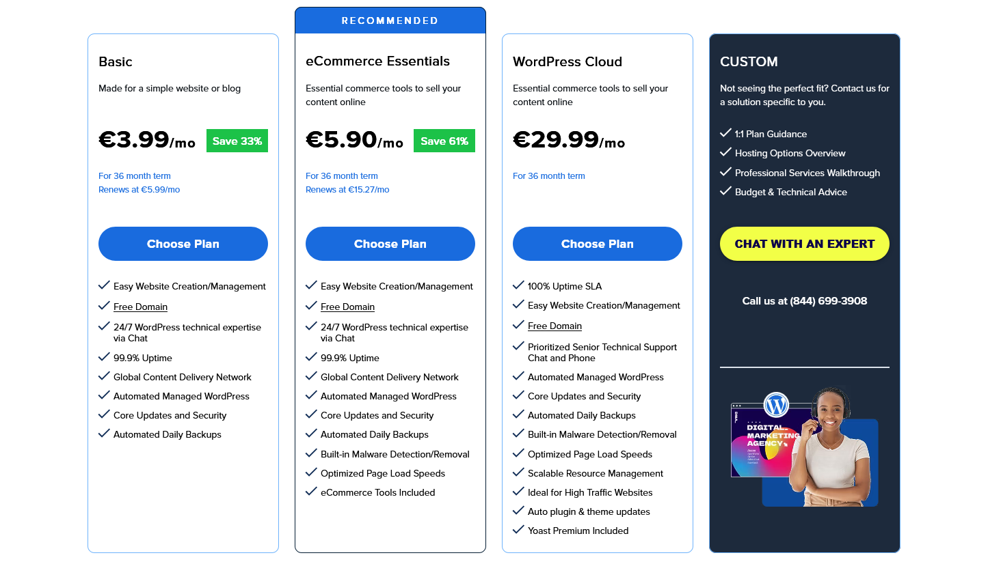Click the Save 61% badge
The width and height of the screenshot is (988, 564).
(x=444, y=141)
